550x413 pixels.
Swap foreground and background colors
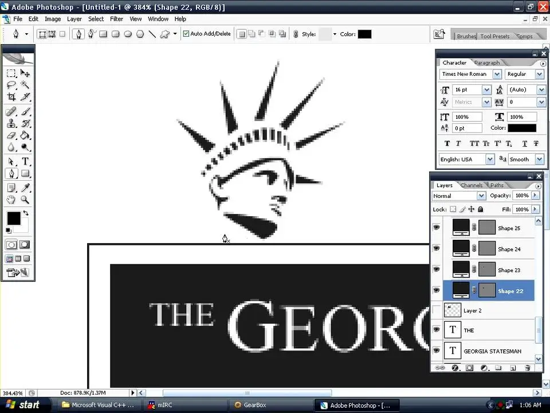click(x=26, y=213)
